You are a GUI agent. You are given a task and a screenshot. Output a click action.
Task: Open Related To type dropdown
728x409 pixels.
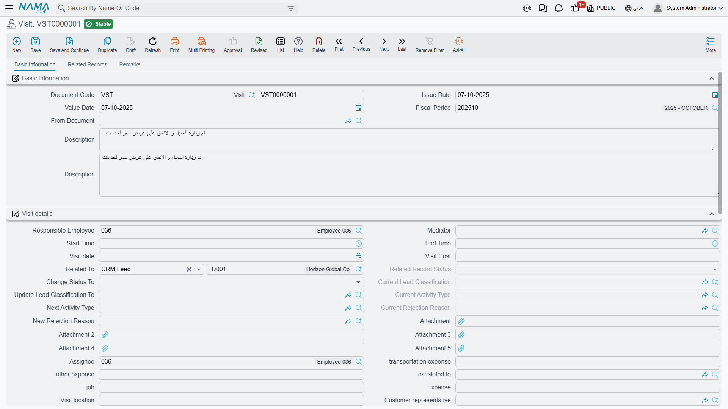pyautogui.click(x=199, y=269)
